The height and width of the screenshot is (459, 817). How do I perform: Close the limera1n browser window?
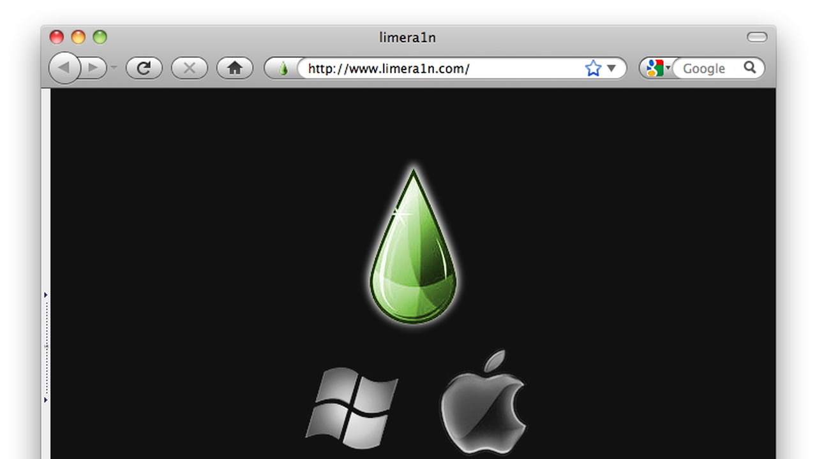[x=57, y=37]
